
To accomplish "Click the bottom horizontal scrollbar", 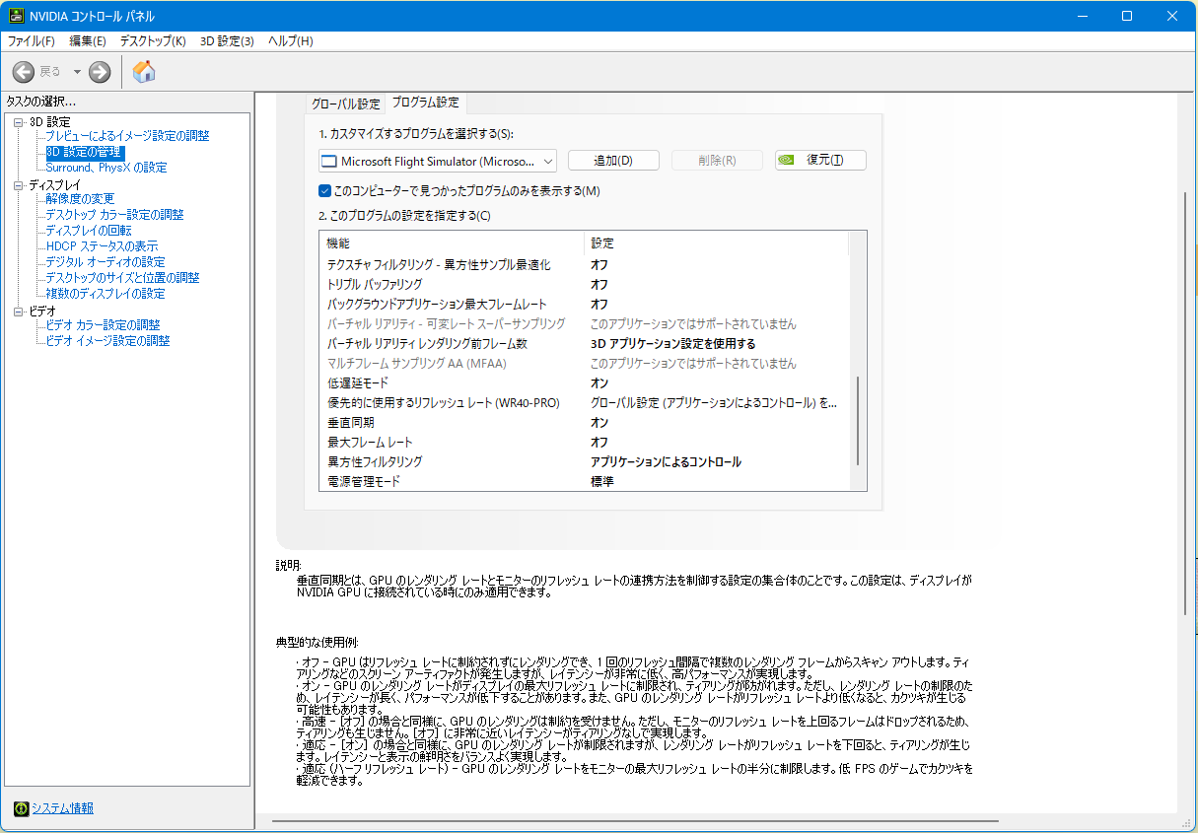I will pos(635,820).
